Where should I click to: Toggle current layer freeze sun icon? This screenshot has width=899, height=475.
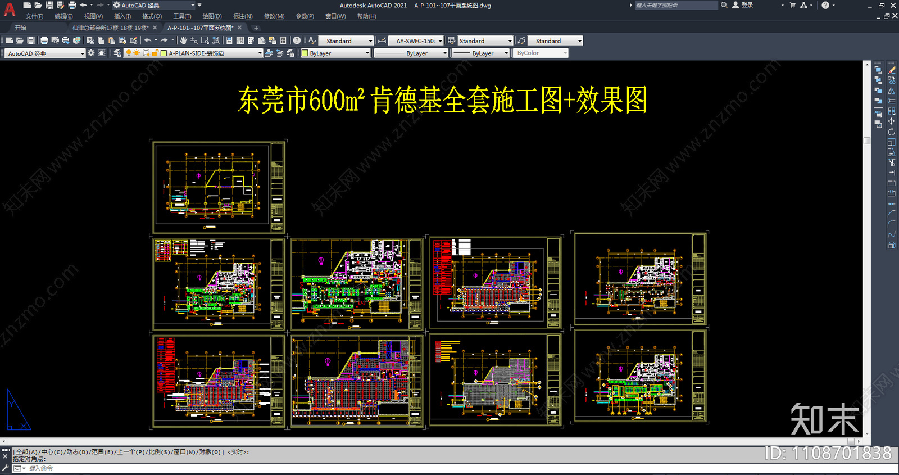click(137, 53)
